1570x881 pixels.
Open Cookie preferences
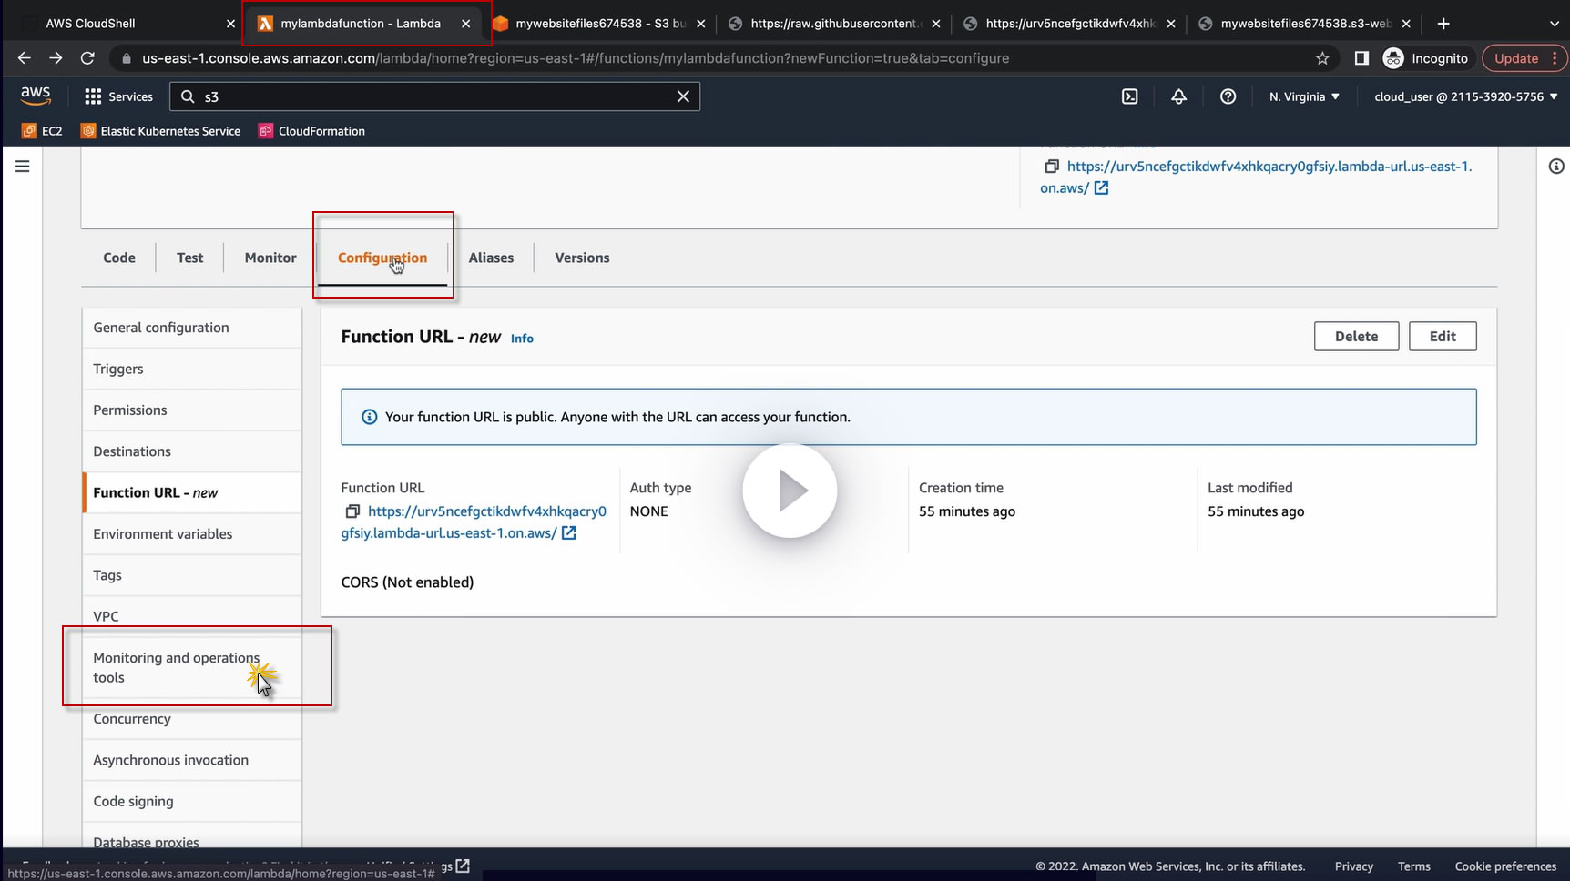pos(1505,866)
